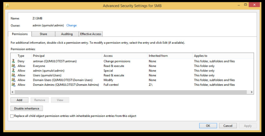Switch to the Share tab
The width and height of the screenshot is (265, 136).
pos(44,34)
